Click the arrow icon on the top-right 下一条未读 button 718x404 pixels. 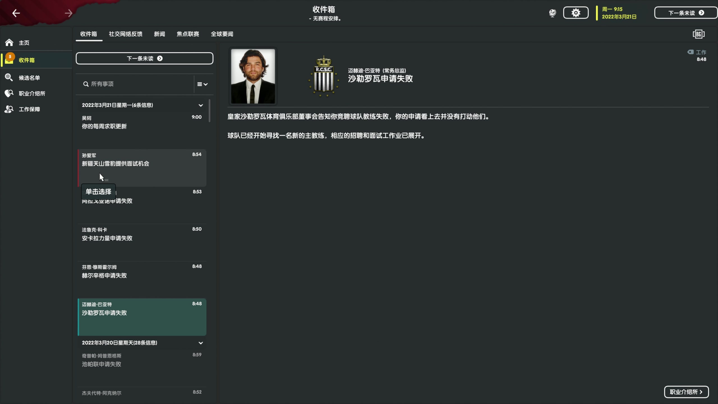[701, 13]
